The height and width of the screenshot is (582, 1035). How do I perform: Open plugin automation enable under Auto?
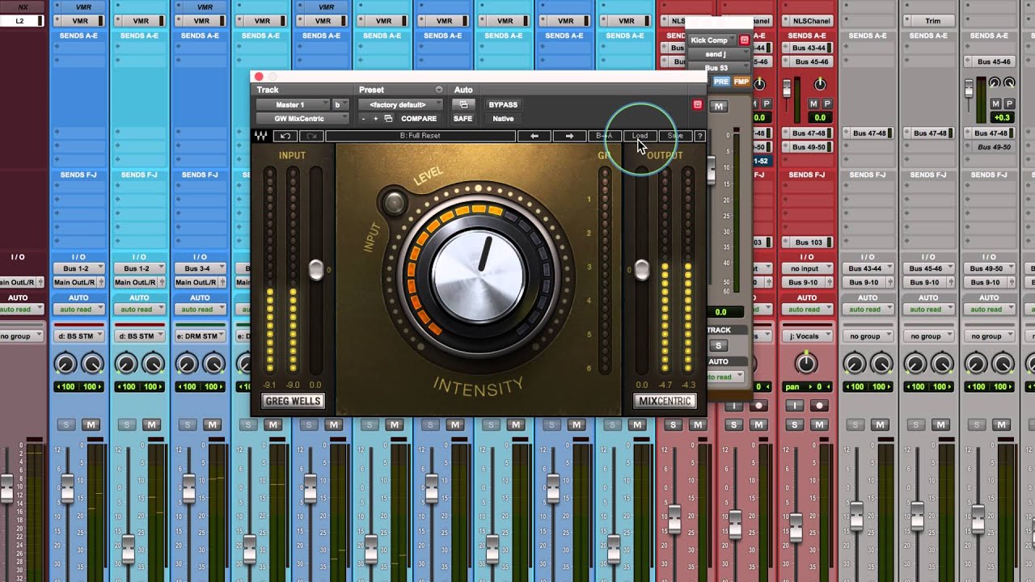click(x=463, y=104)
